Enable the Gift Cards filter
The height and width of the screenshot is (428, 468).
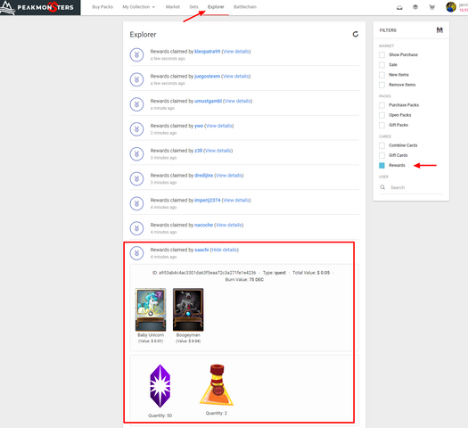[382, 155]
